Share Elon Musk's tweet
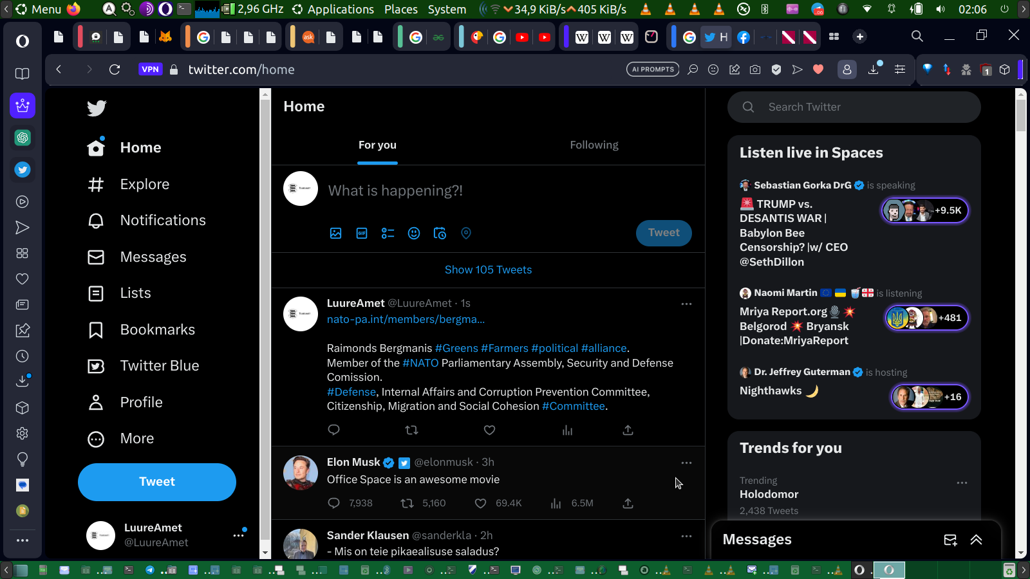1030x579 pixels. click(628, 503)
